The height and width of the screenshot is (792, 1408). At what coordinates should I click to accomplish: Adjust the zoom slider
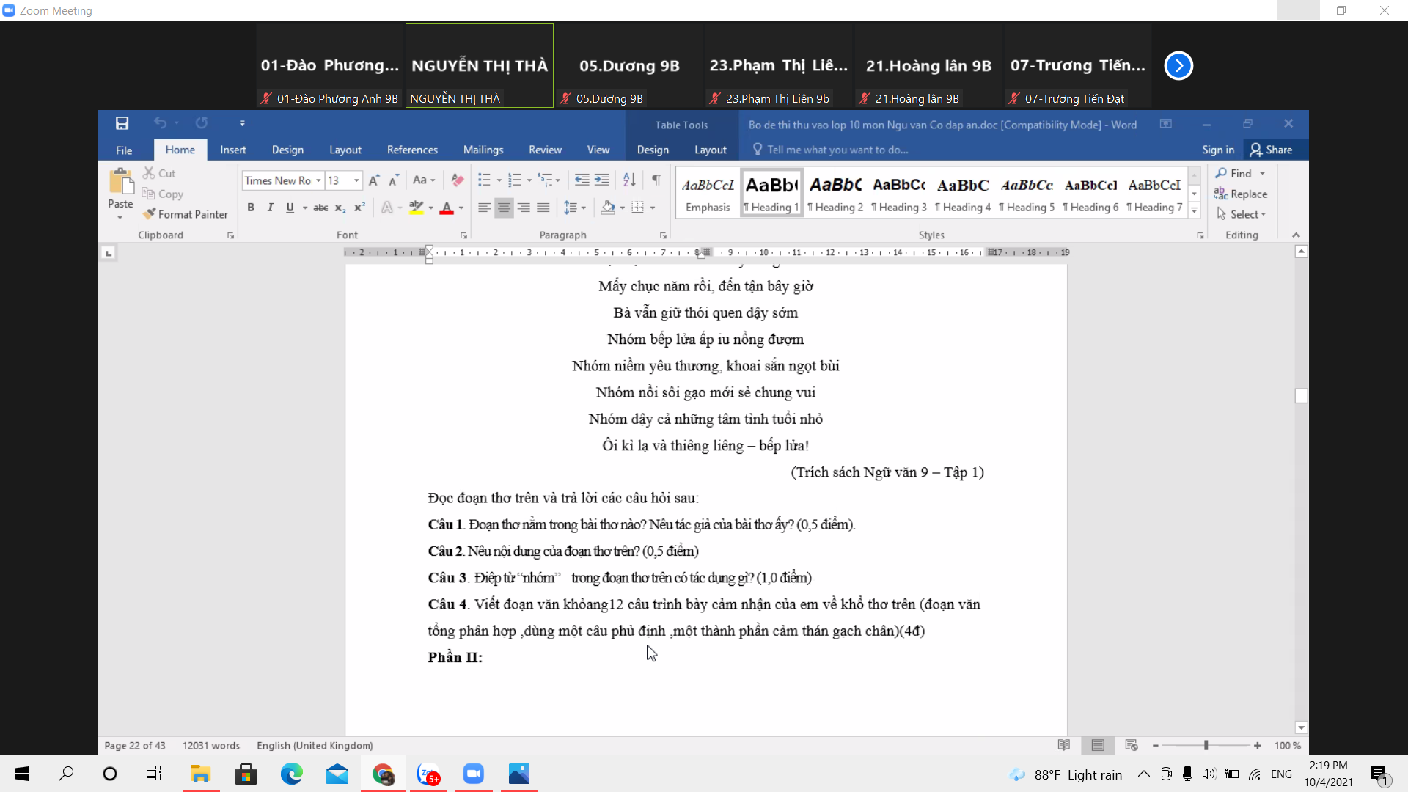(x=1206, y=745)
